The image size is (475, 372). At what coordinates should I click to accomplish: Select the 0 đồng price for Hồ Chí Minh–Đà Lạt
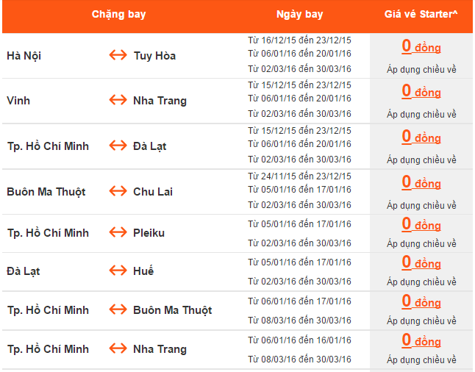(x=421, y=137)
